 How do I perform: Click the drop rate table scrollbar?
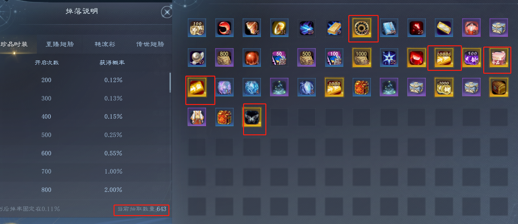170,83
